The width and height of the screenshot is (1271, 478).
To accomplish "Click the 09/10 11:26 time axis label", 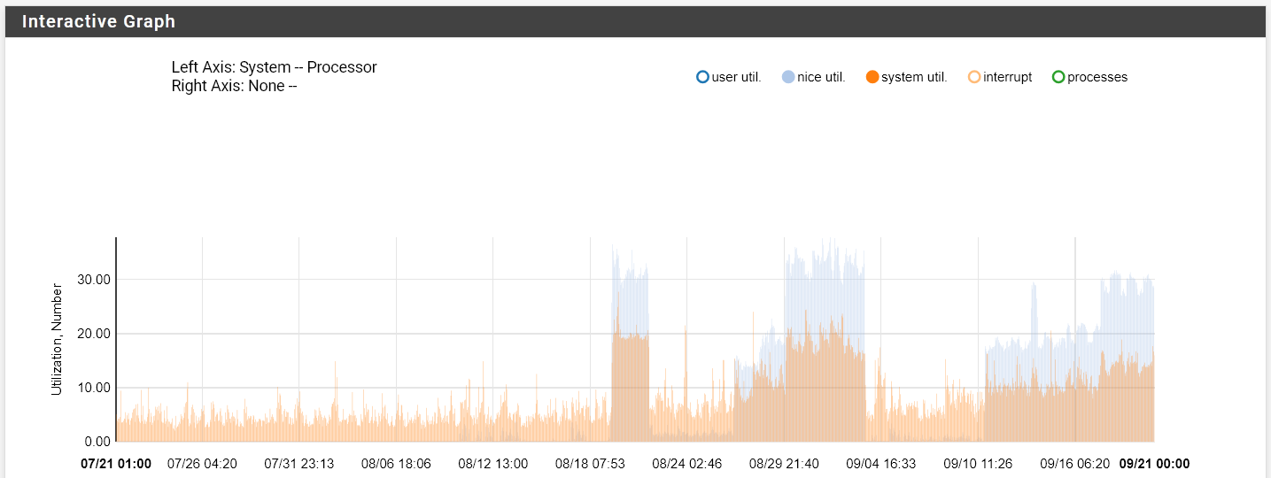I will tap(978, 463).
